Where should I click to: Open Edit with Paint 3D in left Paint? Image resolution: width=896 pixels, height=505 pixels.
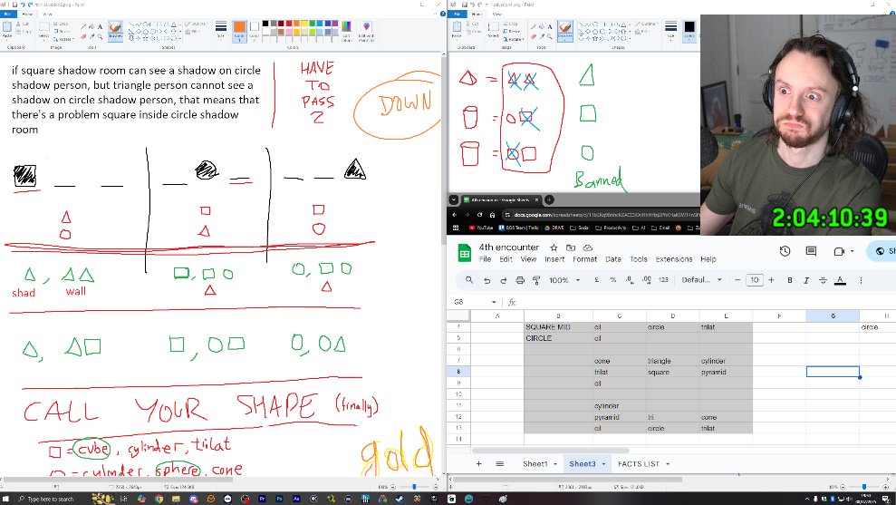click(x=366, y=32)
